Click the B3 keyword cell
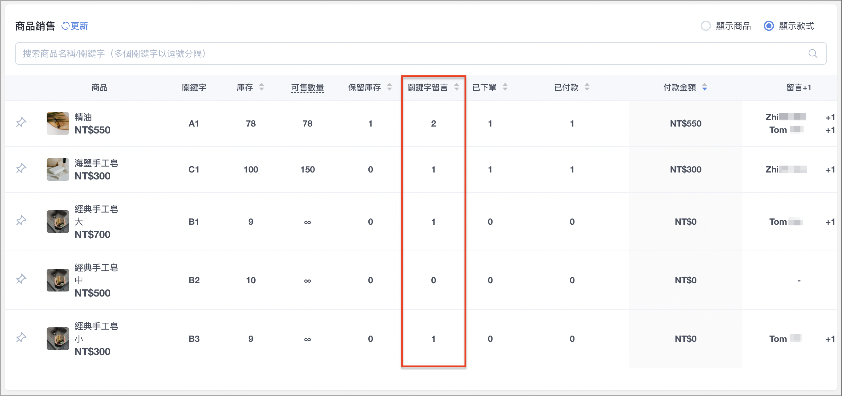This screenshot has width=842, height=396. pos(194,339)
